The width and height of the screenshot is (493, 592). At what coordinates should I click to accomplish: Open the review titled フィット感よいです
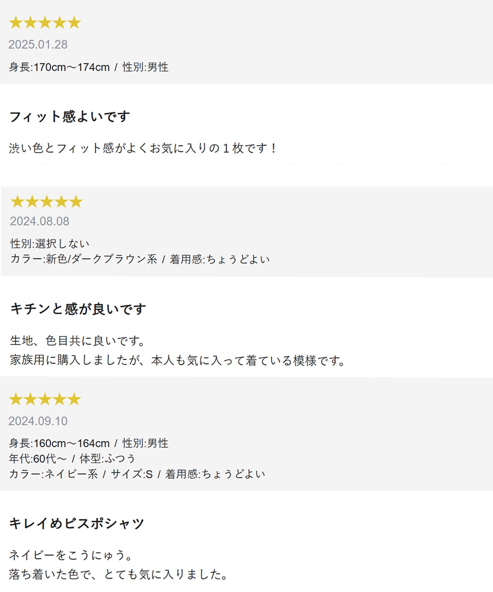pos(69,116)
